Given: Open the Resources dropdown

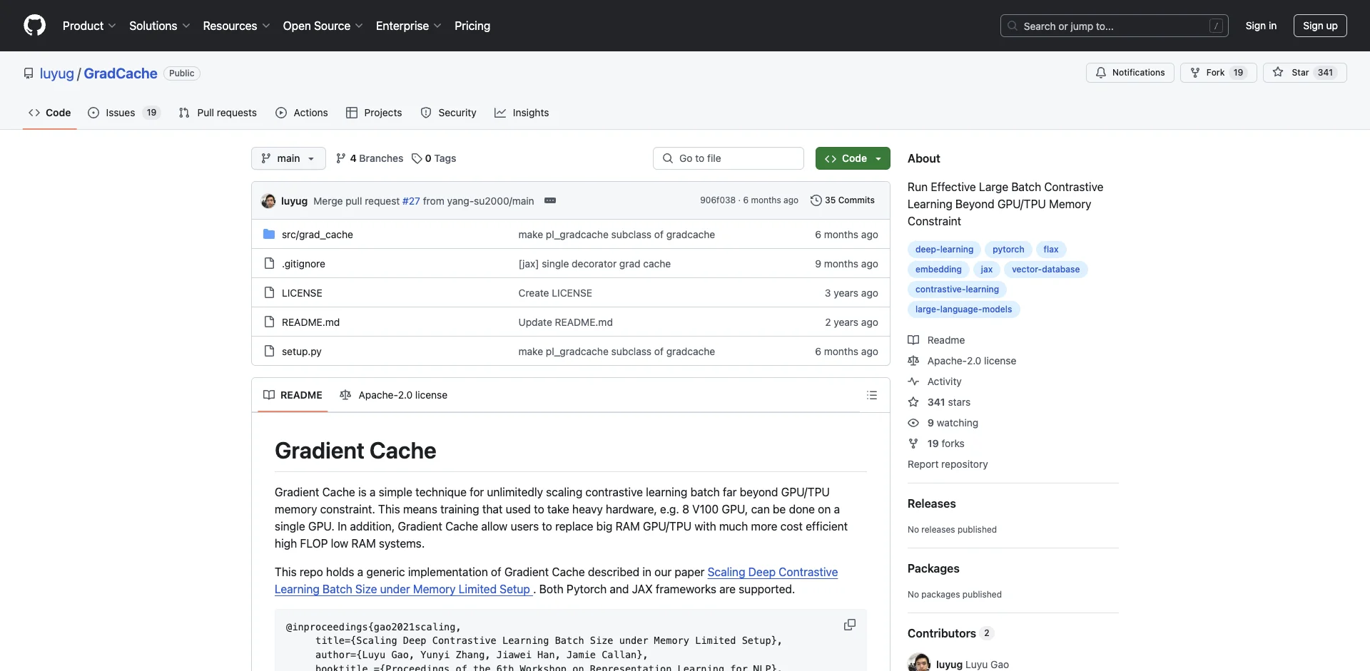Looking at the screenshot, I should [x=236, y=26].
